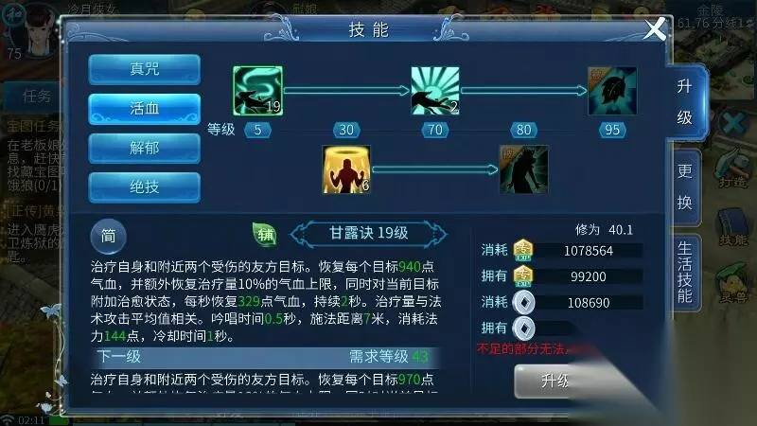Open the 绝技 skill category
757x426 pixels.
pyautogui.click(x=145, y=186)
